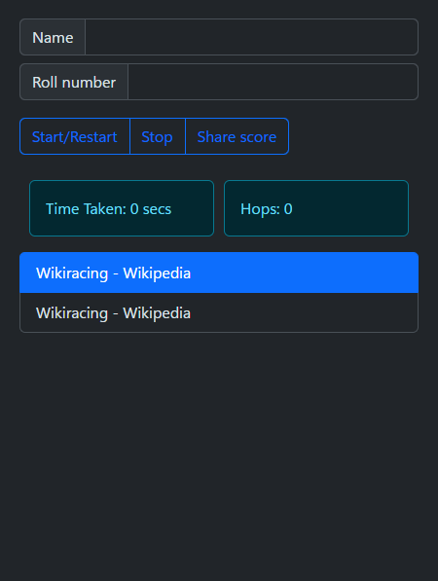Screen dimensions: 438x581
Task: Click the Roll number label addon
Action: 74,82
